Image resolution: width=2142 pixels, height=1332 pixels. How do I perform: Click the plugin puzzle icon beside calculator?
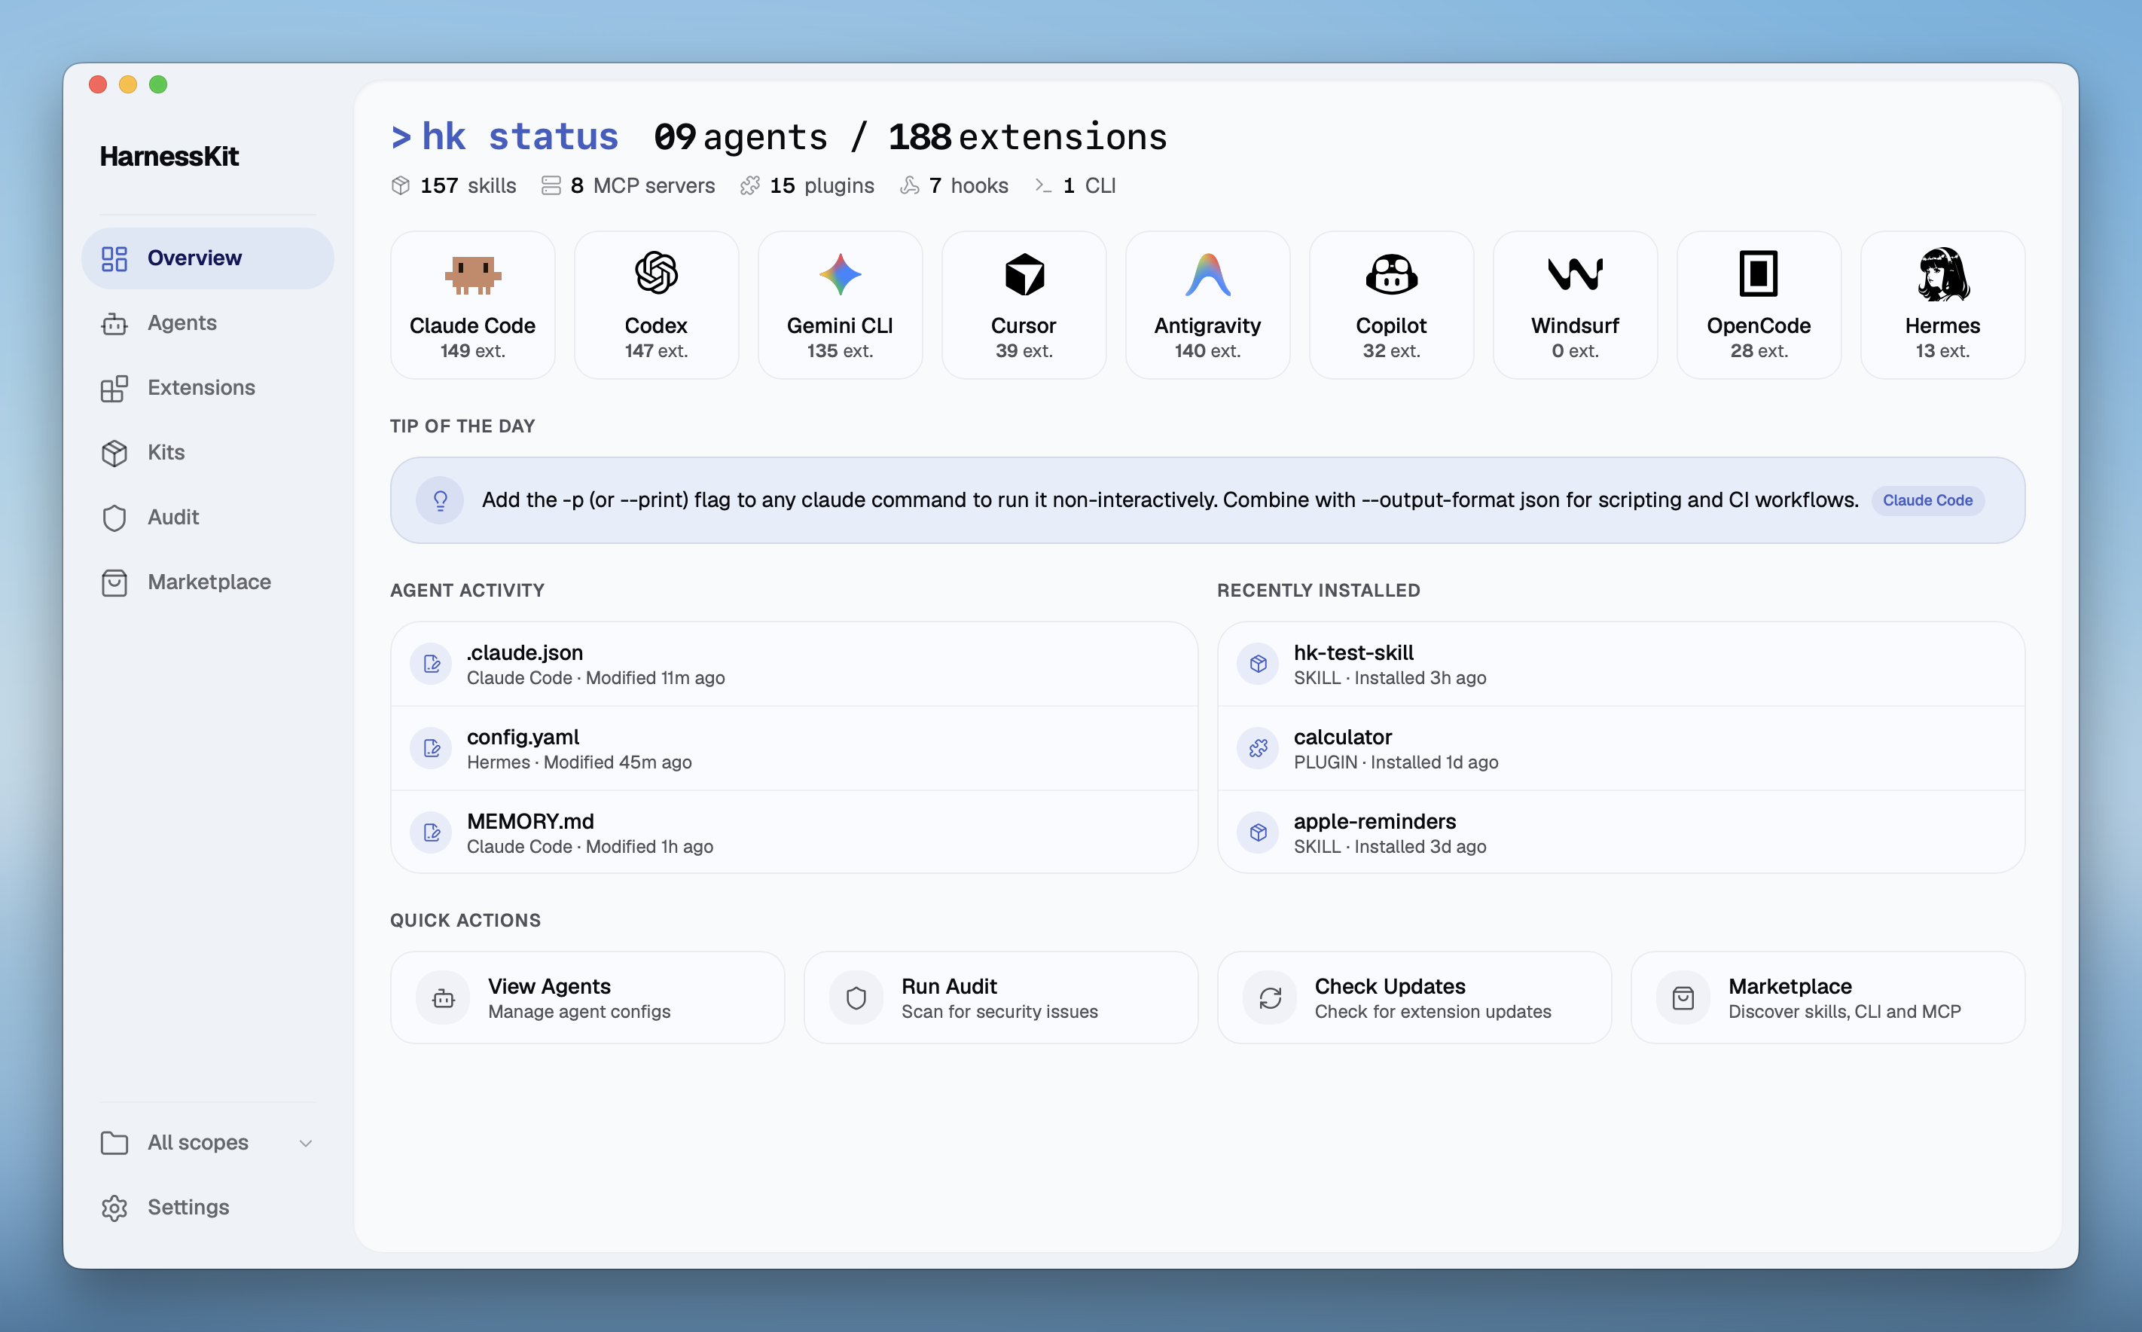1258,749
